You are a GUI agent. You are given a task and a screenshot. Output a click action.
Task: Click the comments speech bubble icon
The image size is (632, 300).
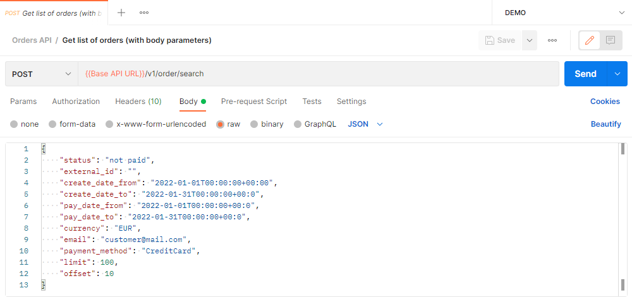coord(611,40)
